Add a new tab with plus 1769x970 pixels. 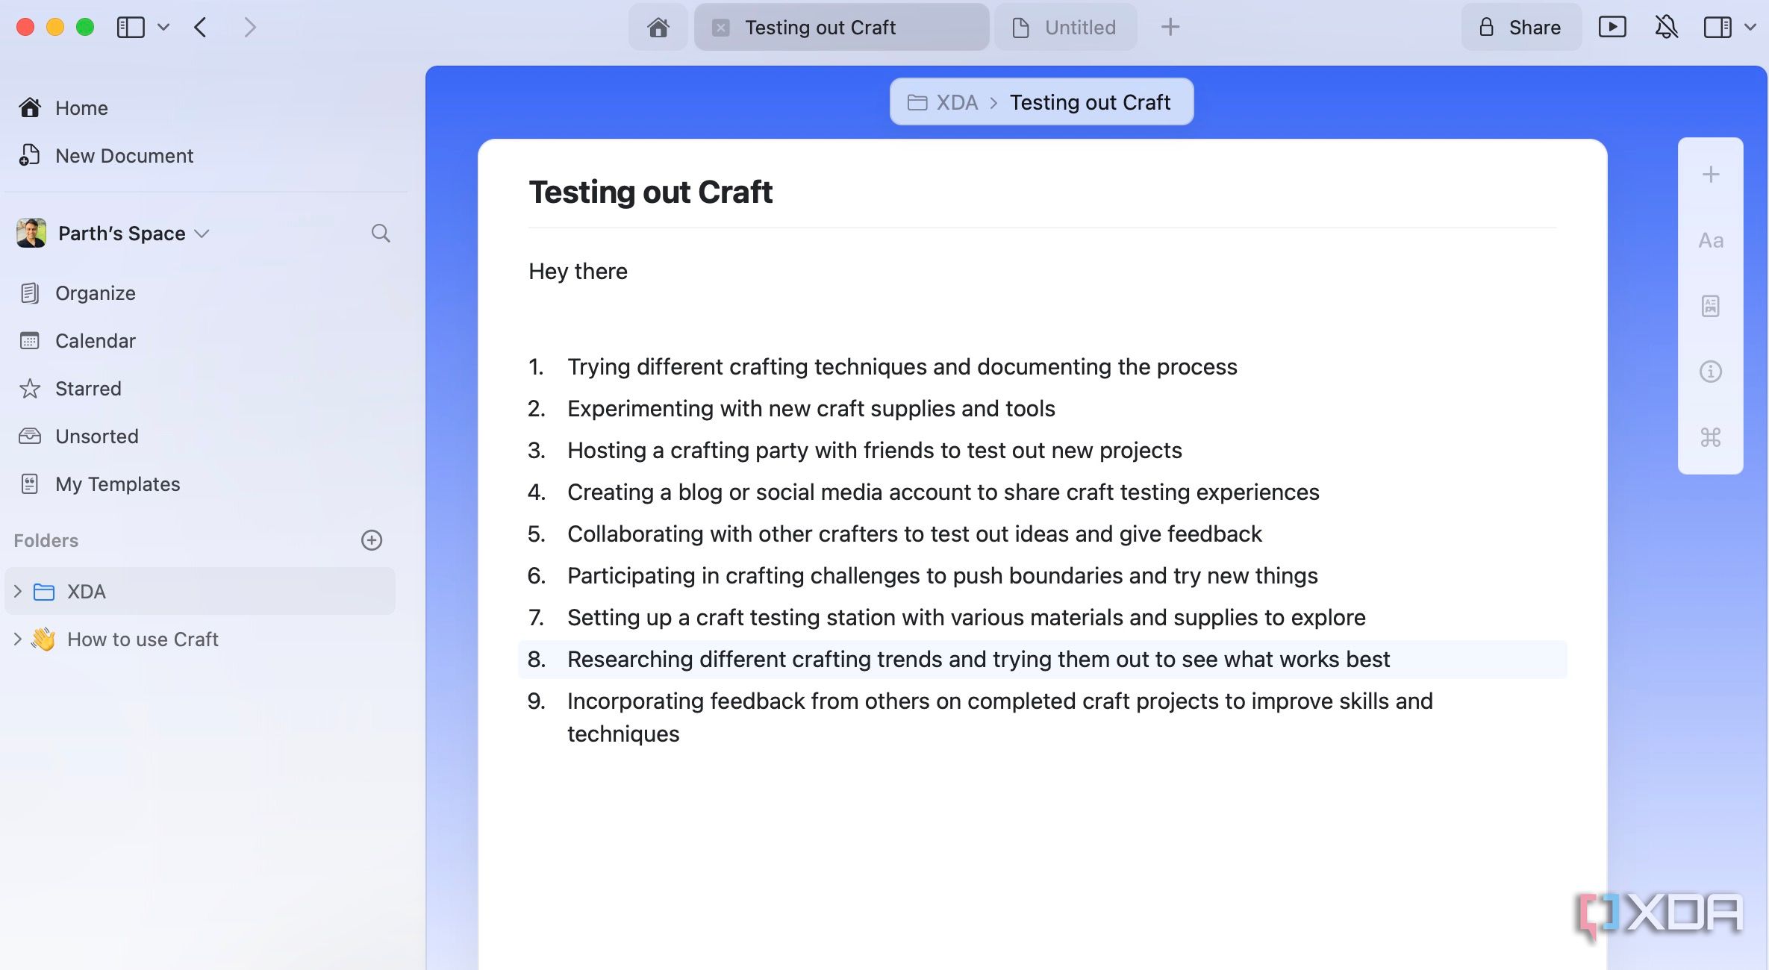point(1170,28)
